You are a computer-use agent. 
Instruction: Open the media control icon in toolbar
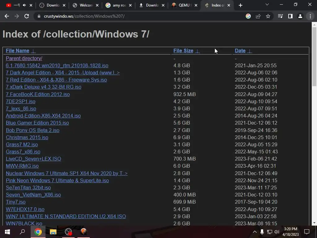(x=280, y=16)
